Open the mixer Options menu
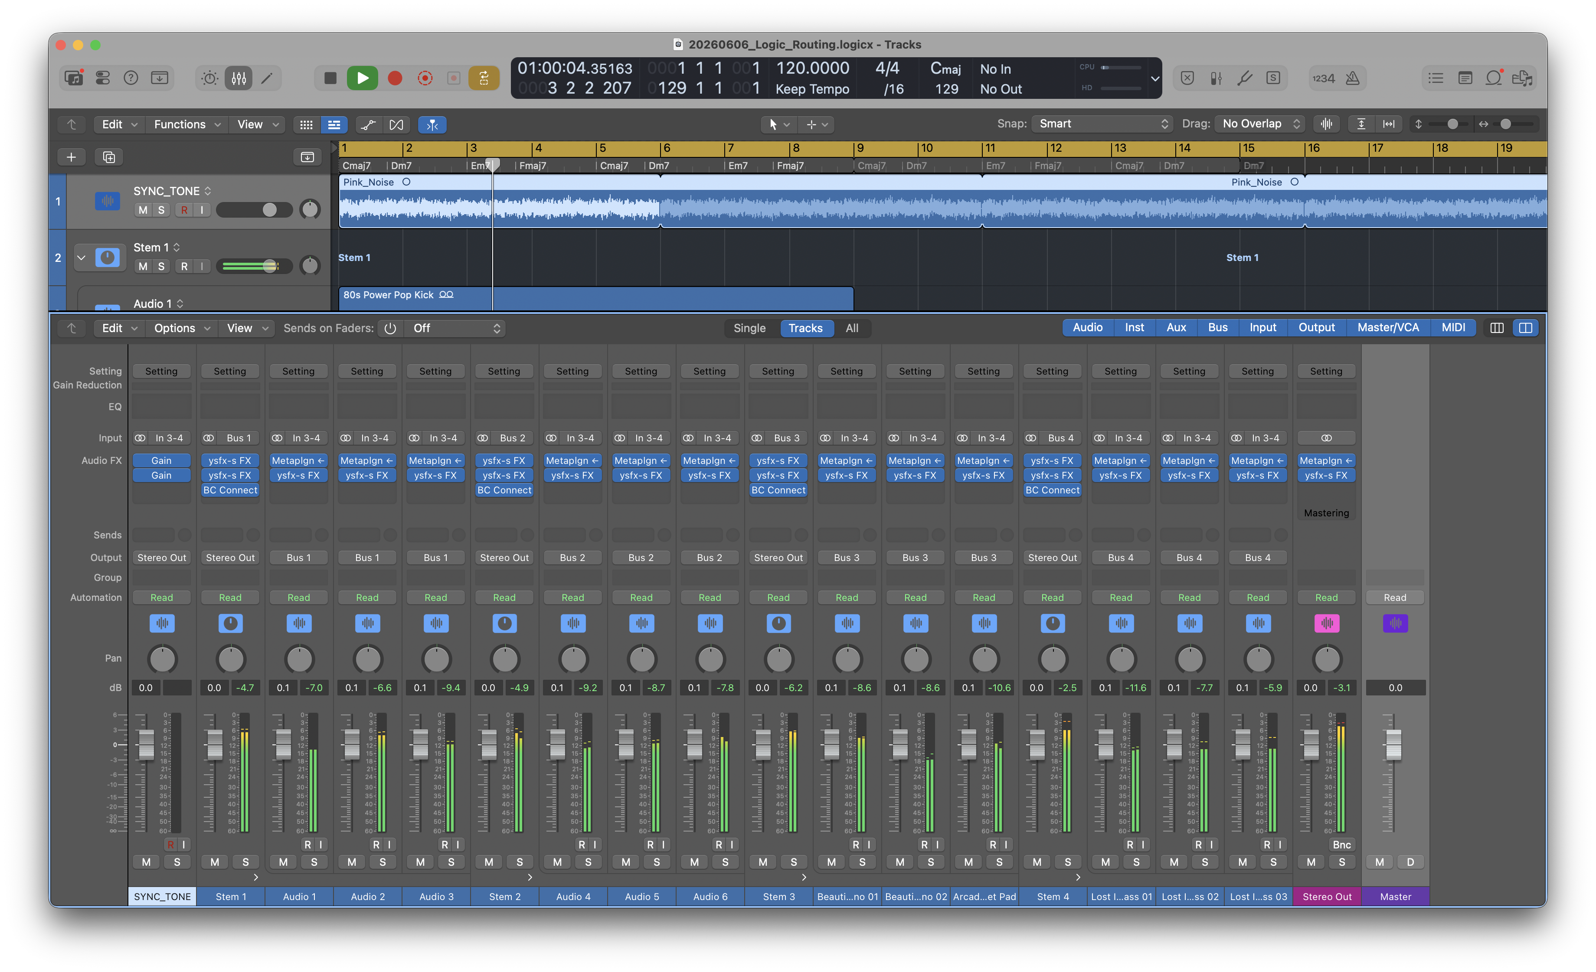The height and width of the screenshot is (972, 1596). tap(181, 328)
